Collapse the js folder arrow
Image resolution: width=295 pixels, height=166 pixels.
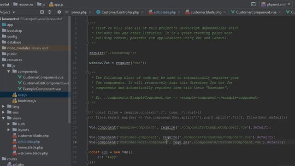(3, 65)
